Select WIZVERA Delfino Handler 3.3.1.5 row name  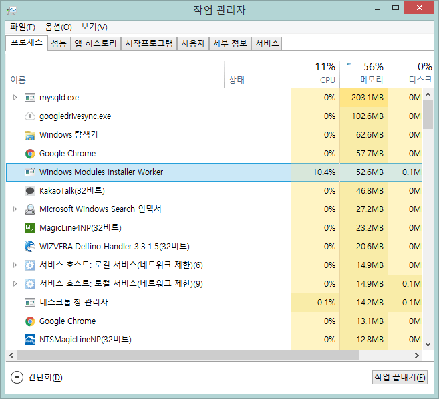(114, 247)
